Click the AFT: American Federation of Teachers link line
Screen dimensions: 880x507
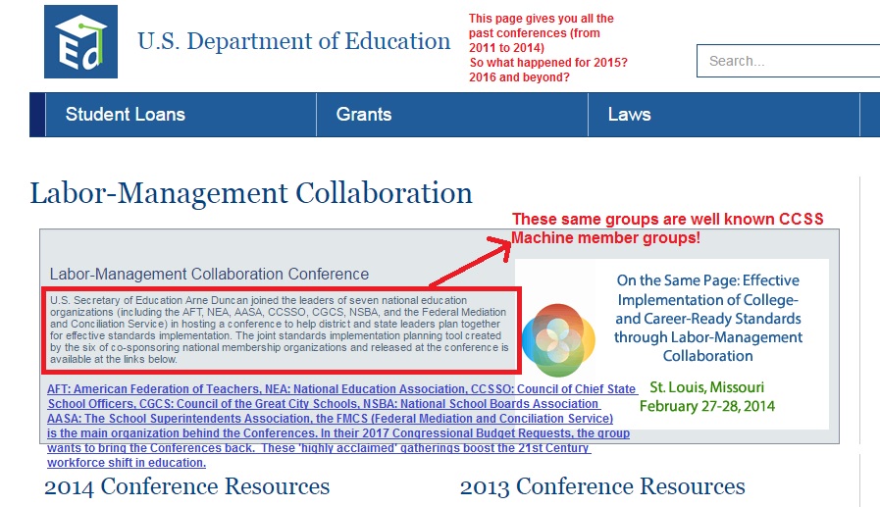tap(342, 388)
